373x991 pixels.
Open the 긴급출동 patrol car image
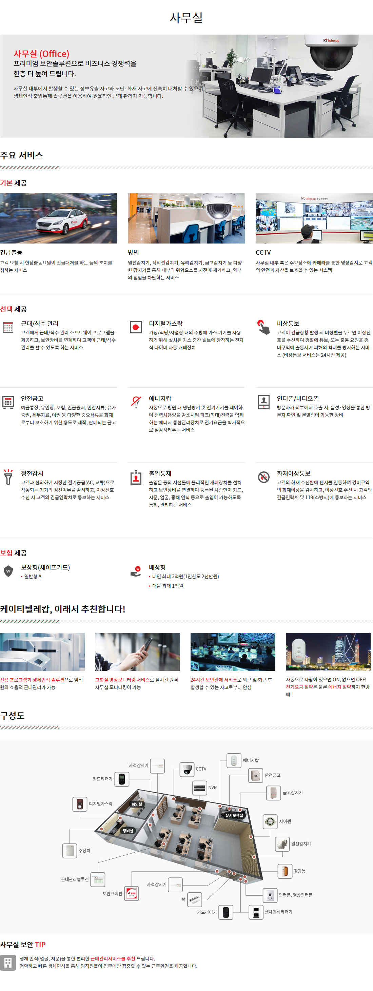pos(58,218)
